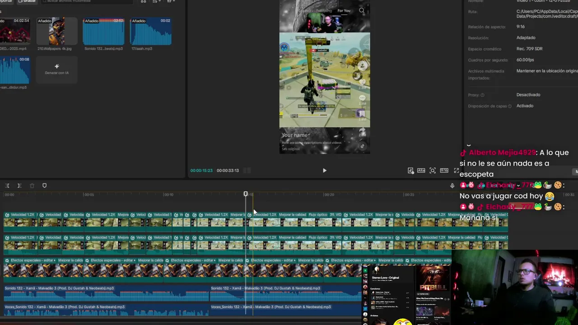
Task: Click the 00:25 mark on timeline ruler
Action: pos(409,195)
